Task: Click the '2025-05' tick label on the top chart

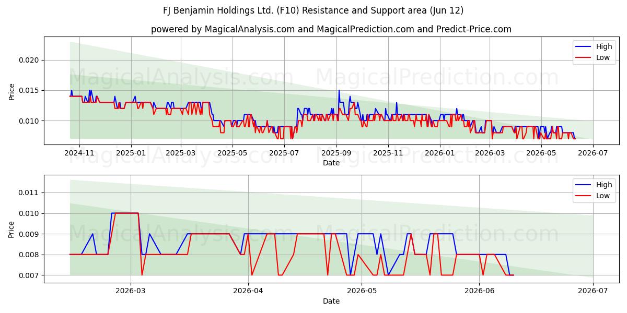Action: click(x=233, y=153)
